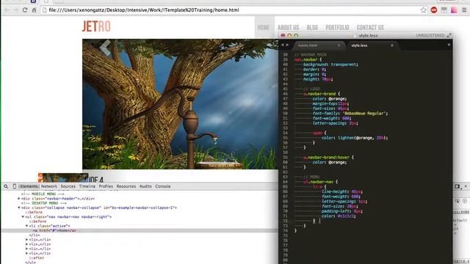
Task: Switch to the Resources tab in DevTools
Action: click(x=126, y=186)
